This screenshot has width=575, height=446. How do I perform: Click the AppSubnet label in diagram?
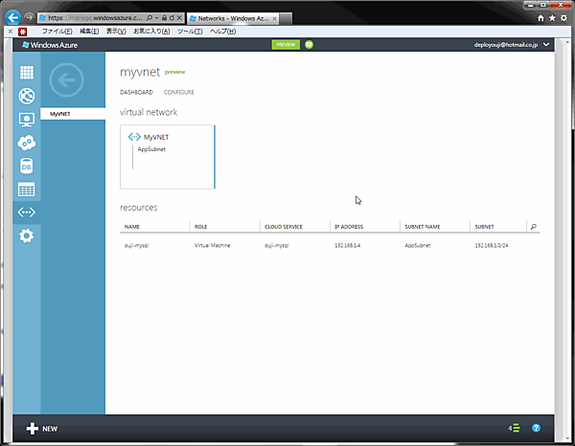[151, 149]
